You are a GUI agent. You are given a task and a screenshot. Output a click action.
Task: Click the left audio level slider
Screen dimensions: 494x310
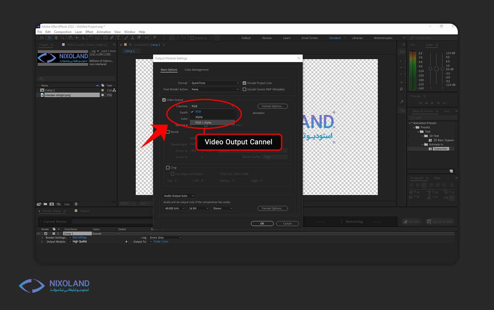pos(430,69)
